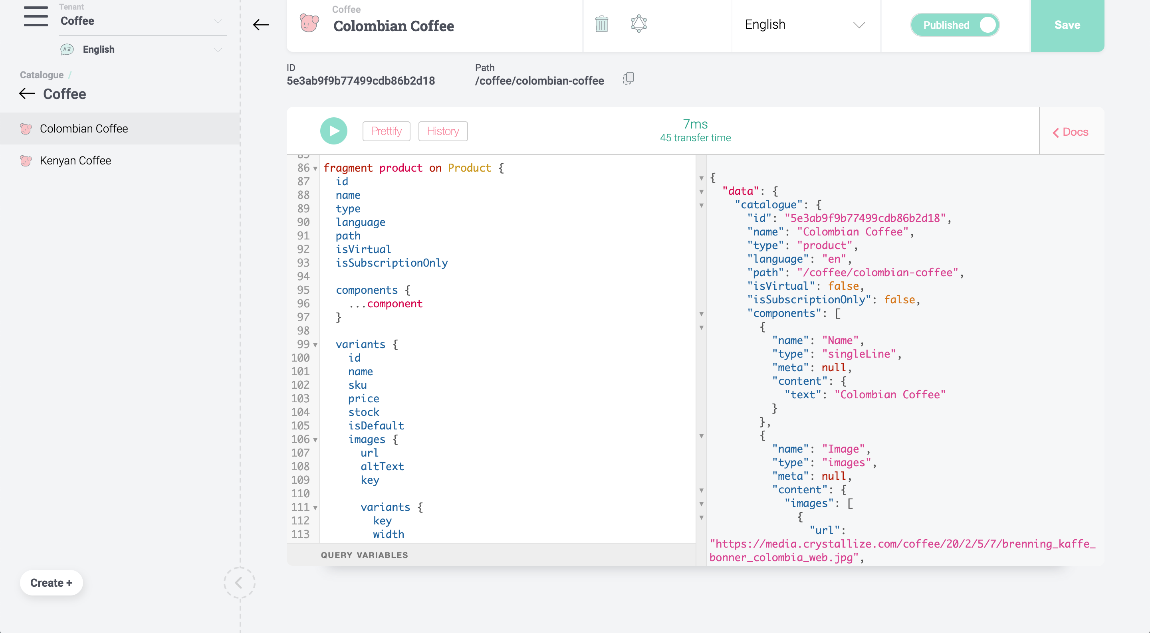Open the Tenant Coffee dropdown
Image resolution: width=1150 pixels, height=633 pixels.
click(x=143, y=21)
